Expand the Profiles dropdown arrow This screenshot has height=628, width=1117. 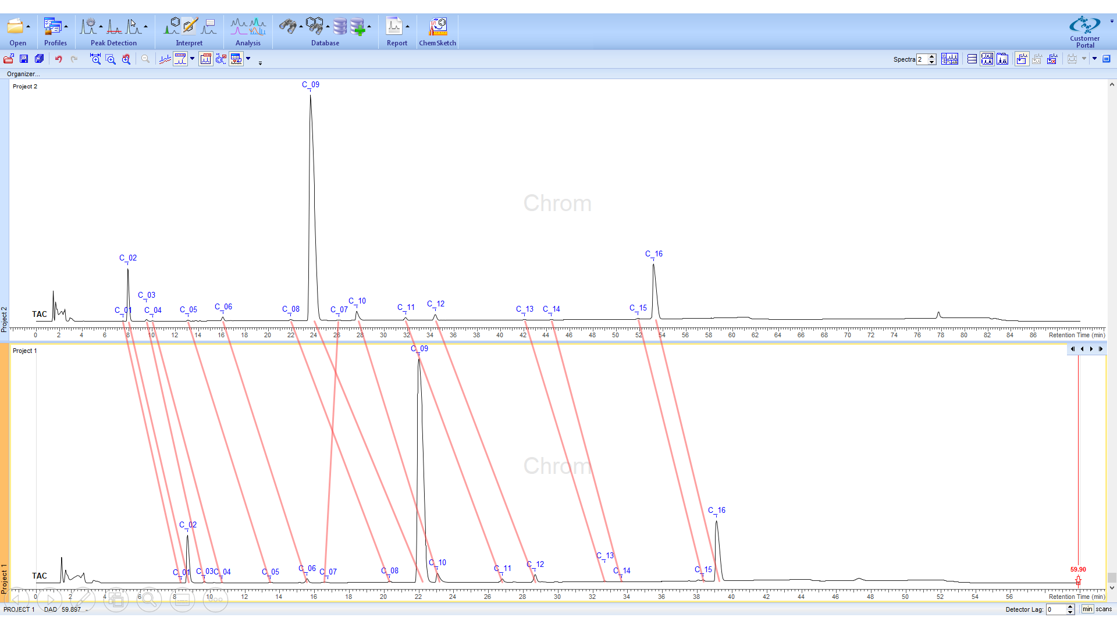click(x=66, y=27)
